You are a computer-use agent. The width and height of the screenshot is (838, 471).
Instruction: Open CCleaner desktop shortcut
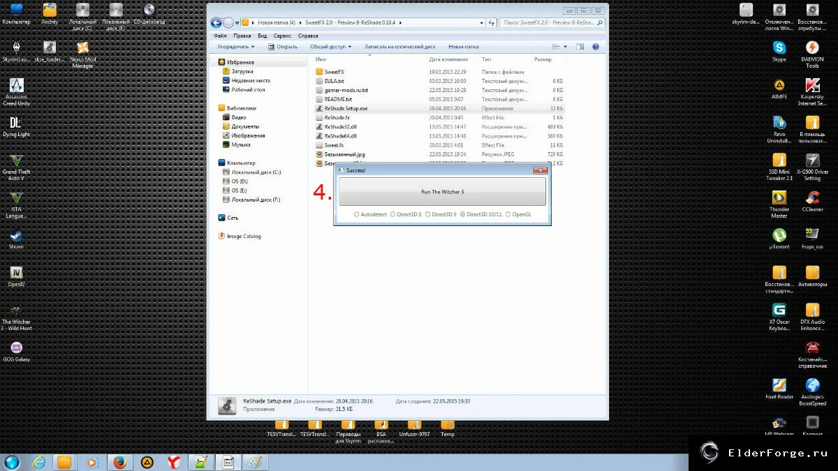click(x=812, y=202)
